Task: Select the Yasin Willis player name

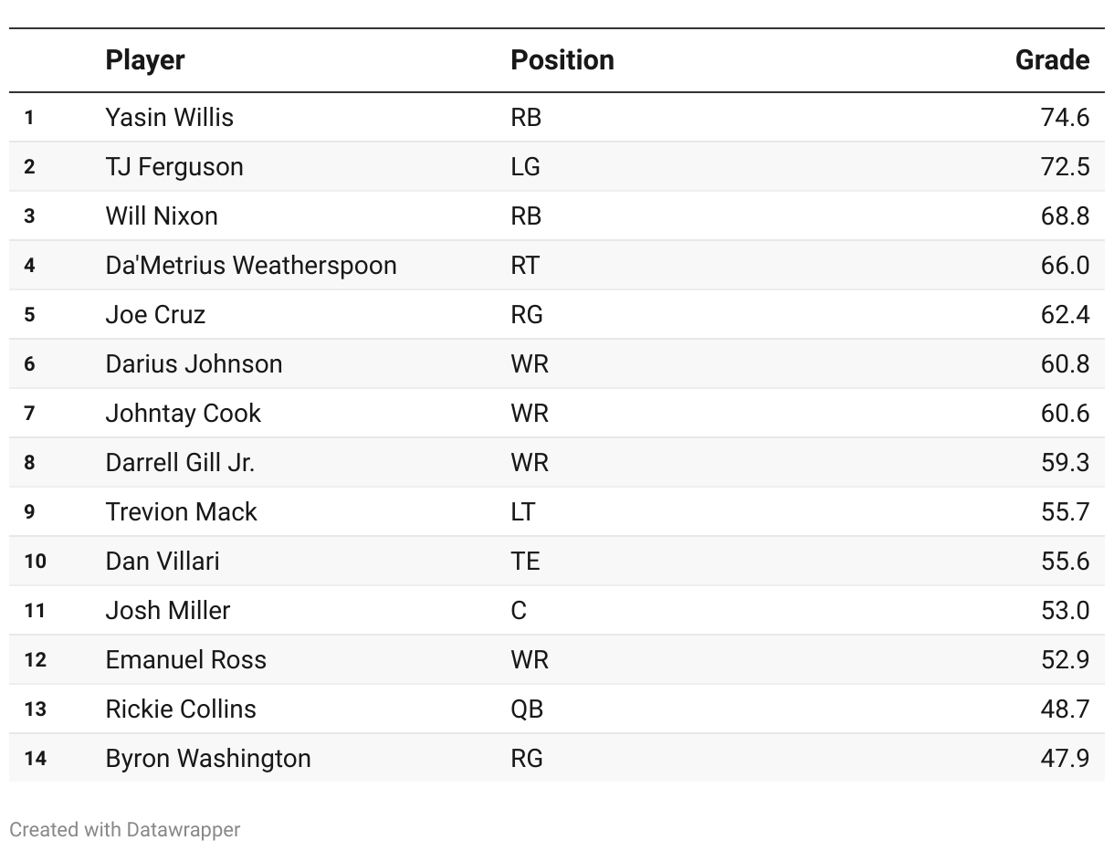Action: click(x=169, y=118)
